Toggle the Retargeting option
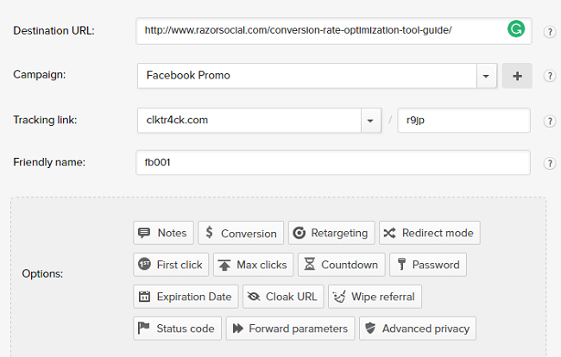The width and height of the screenshot is (561, 357). tap(331, 233)
